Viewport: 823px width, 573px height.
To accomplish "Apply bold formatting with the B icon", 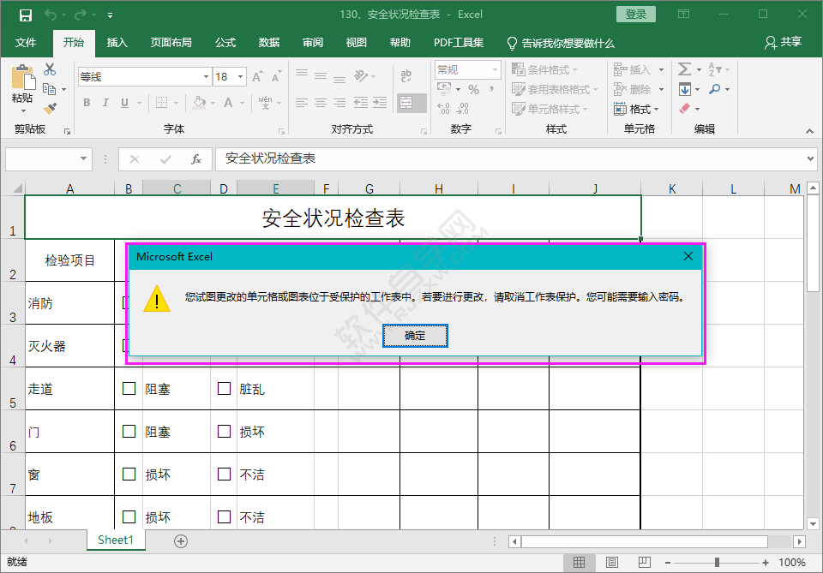I will (86, 102).
